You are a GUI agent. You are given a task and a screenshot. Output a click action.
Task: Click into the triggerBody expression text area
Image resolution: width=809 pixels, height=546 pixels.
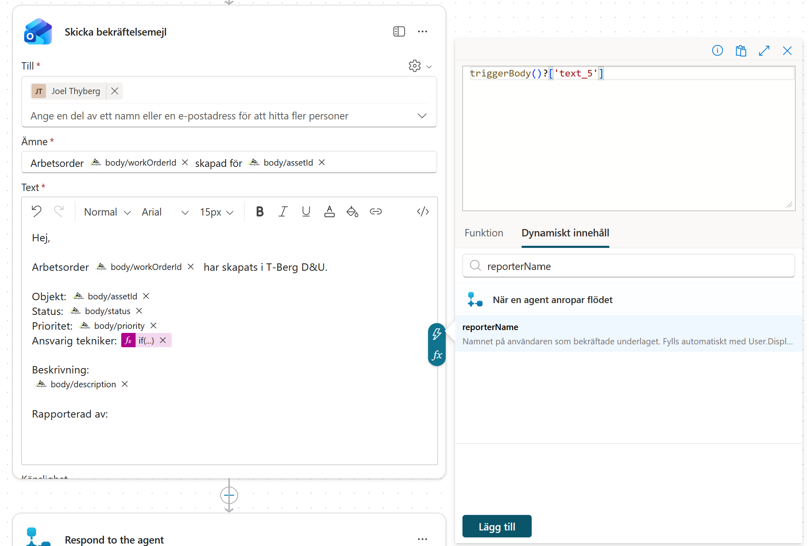(x=629, y=138)
